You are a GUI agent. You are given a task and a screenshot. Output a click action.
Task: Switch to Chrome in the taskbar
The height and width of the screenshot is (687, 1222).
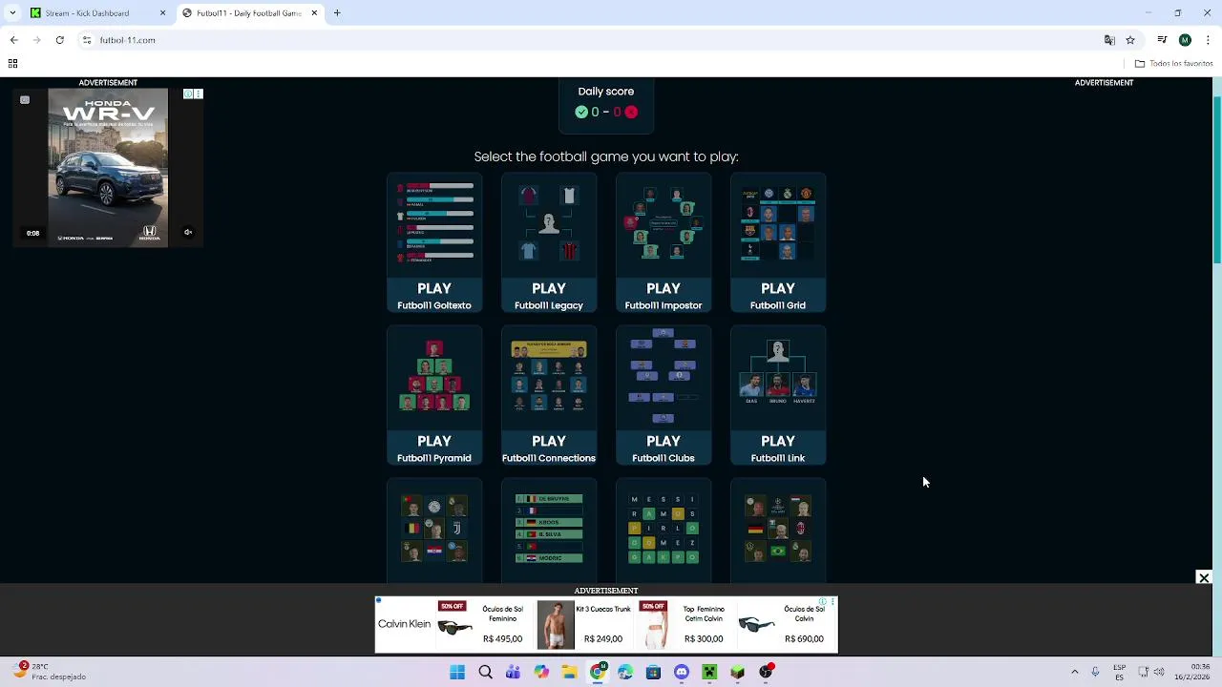pyautogui.click(x=598, y=673)
